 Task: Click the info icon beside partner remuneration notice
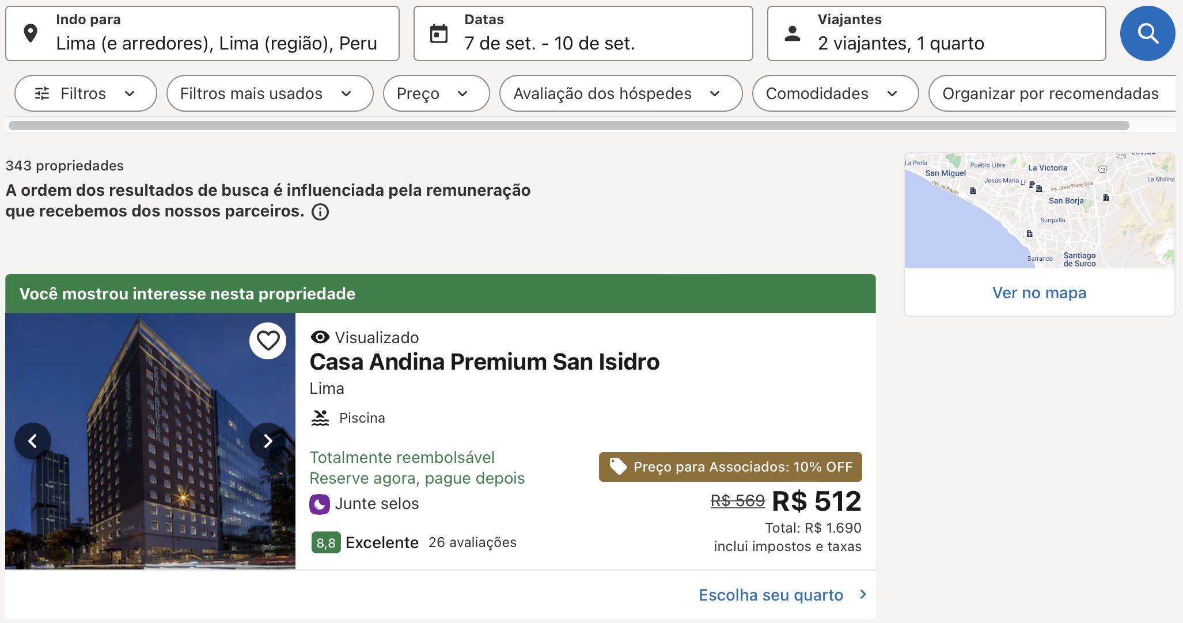pos(320,212)
